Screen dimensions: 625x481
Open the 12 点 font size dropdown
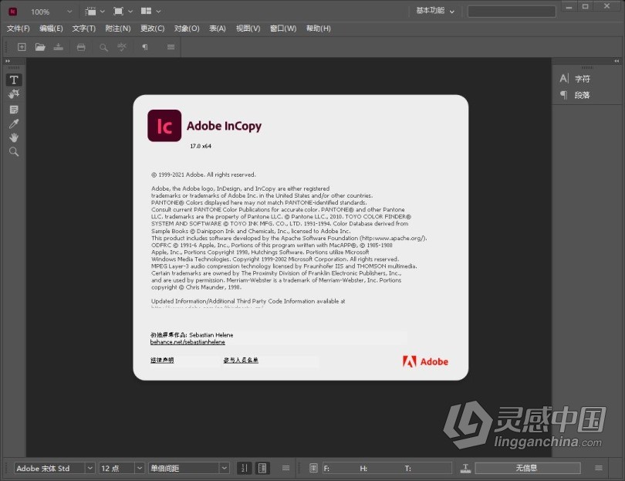pyautogui.click(x=140, y=468)
